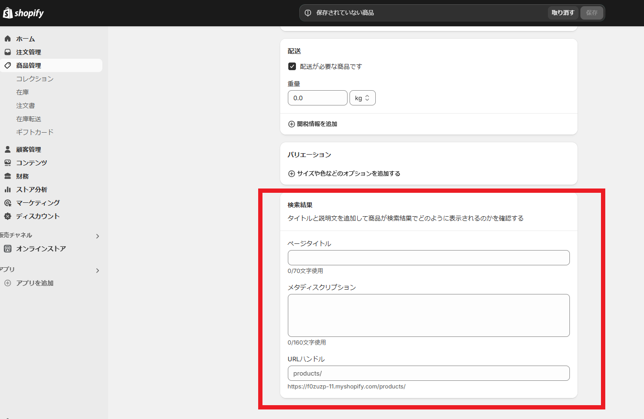Select the 顧客管理 person icon
The image size is (644, 419).
tap(8, 149)
